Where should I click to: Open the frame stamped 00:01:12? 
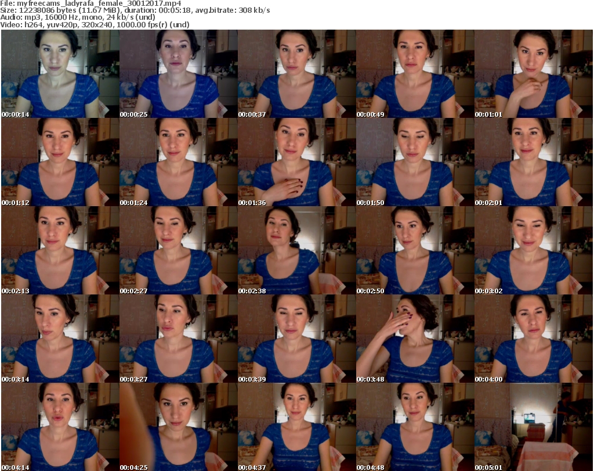click(x=60, y=162)
